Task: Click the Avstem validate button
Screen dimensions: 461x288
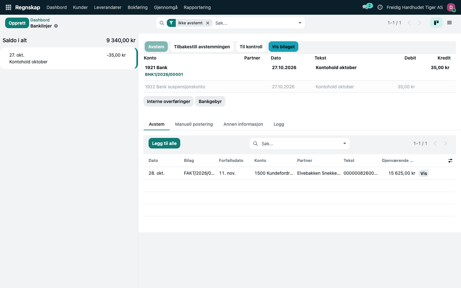Action: coord(156,47)
